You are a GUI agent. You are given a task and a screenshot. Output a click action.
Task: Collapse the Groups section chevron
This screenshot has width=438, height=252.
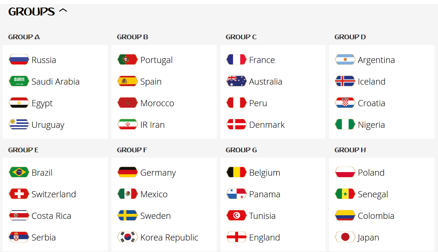click(63, 11)
